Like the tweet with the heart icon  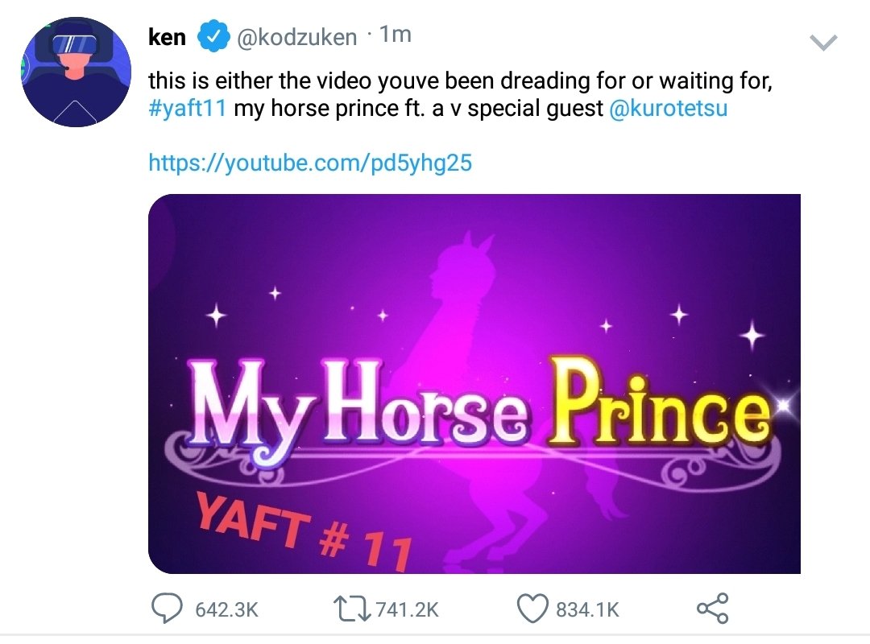[532, 609]
